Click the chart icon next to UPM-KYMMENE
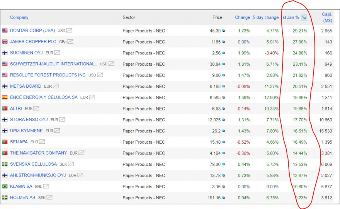Screen dimensions: 340x209 click(57, 131)
